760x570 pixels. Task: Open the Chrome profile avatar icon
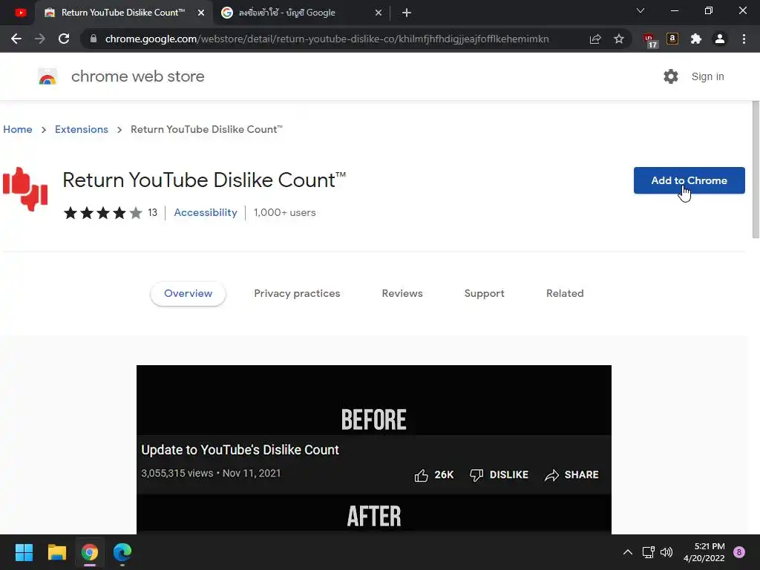720,39
